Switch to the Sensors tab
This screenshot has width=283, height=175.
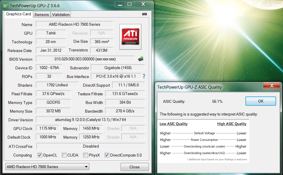[x=42, y=15]
